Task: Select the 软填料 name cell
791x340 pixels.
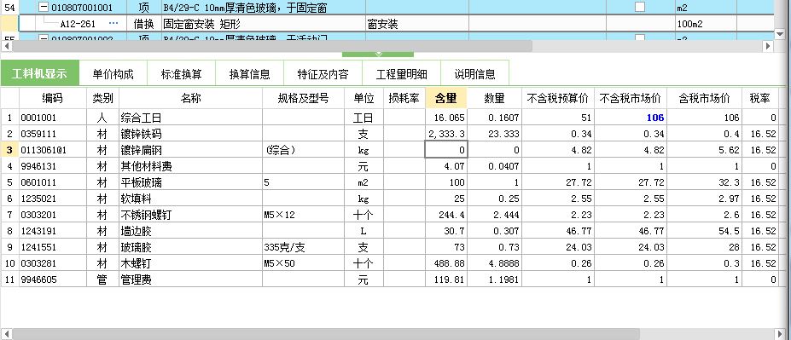Action: [x=190, y=199]
